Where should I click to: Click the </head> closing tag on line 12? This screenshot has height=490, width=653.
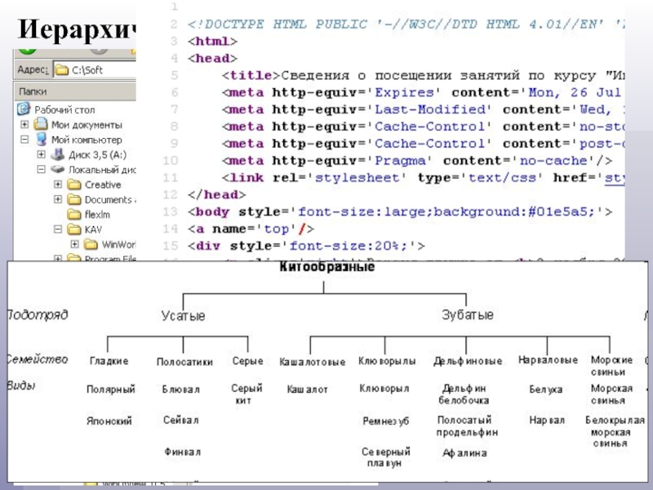pyautogui.click(x=216, y=195)
